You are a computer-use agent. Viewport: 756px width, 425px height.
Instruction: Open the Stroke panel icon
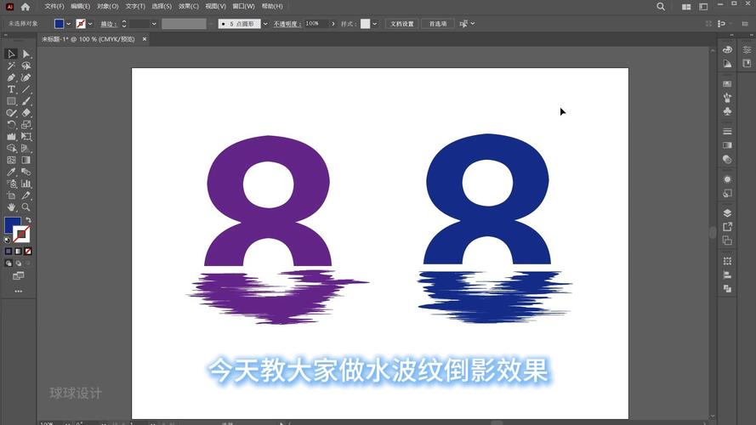[x=727, y=131]
